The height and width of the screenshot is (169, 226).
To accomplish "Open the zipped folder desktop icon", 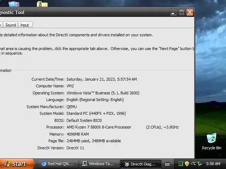I will [42, 4].
